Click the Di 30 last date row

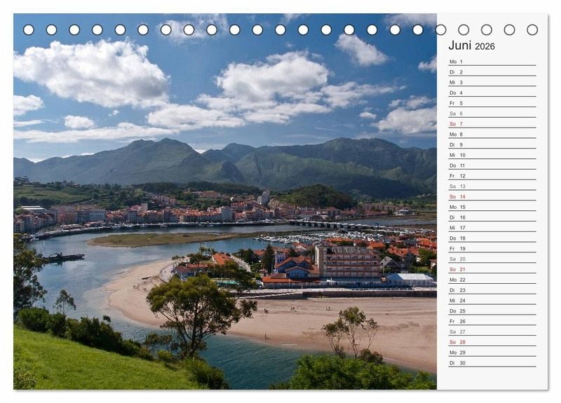pos(492,363)
